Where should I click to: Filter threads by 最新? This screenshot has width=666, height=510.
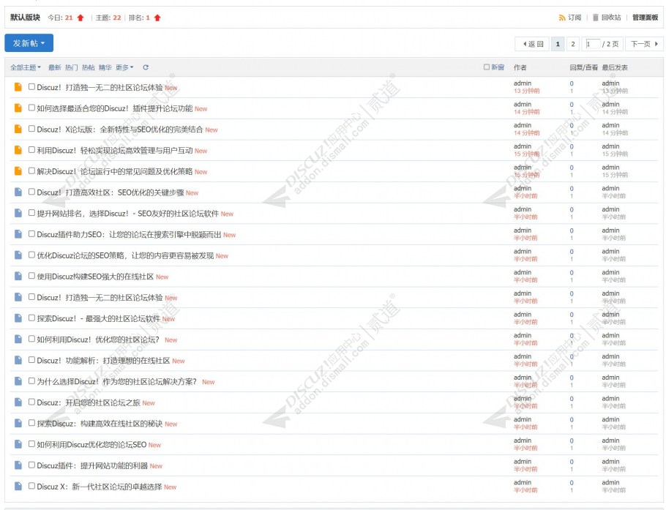54,67
